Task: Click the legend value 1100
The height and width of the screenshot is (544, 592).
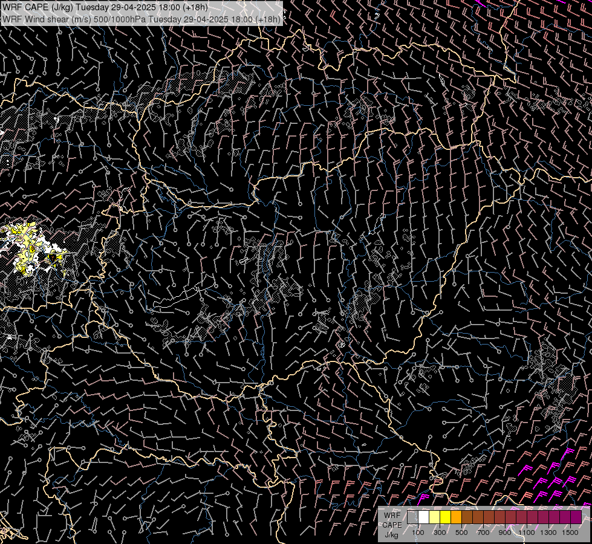Action: point(527,533)
